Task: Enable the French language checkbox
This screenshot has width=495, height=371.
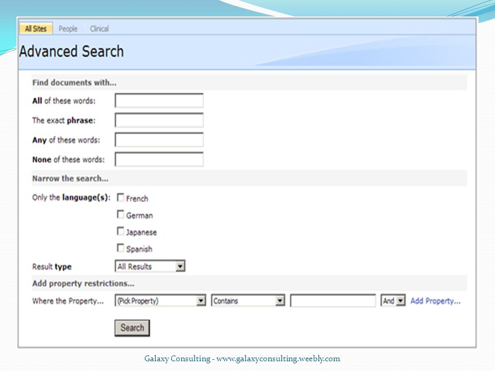Action: [120, 197]
